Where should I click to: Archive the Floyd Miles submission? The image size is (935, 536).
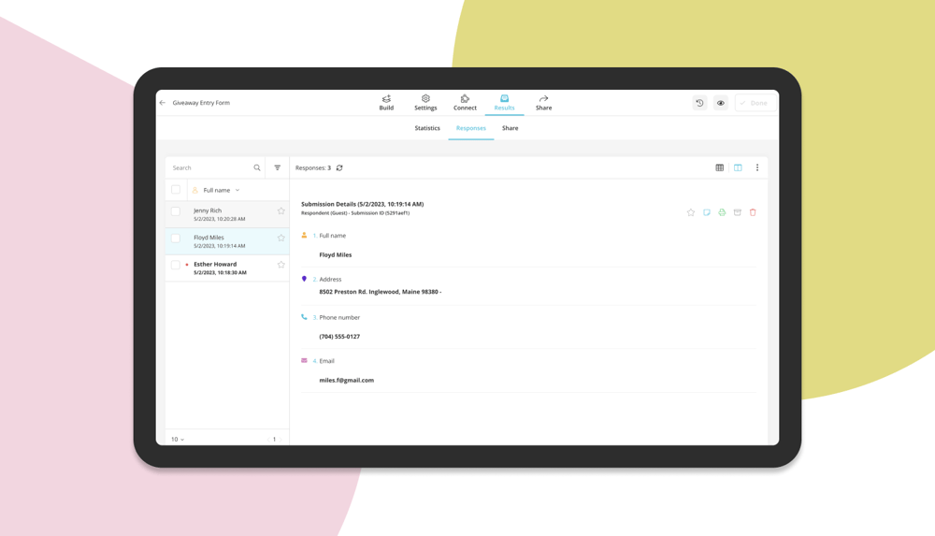click(738, 212)
